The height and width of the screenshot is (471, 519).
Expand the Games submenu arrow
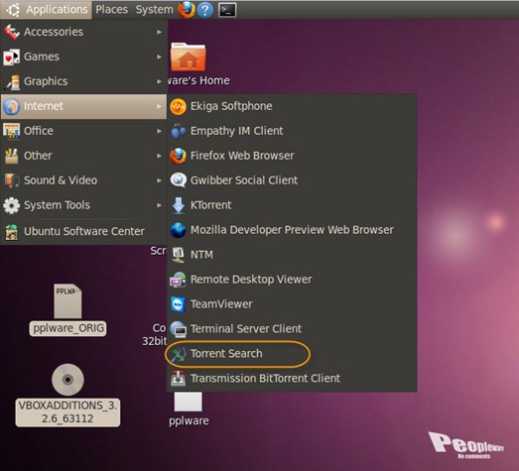(x=159, y=57)
